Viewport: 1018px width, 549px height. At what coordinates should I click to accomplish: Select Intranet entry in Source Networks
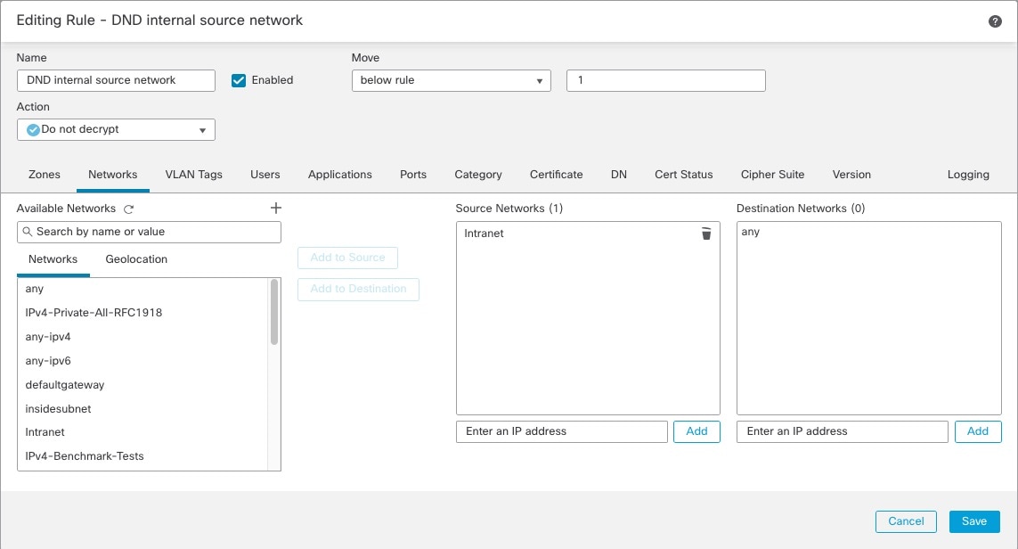click(x=484, y=234)
